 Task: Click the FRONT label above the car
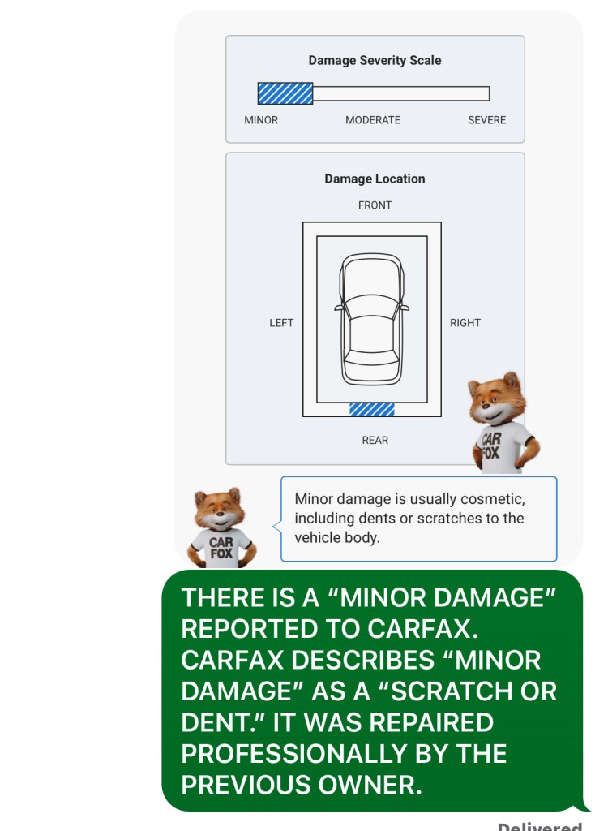375,205
